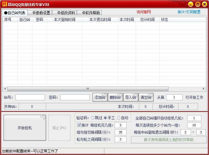The image size is (209, 155).
Task: Maximize the window with the orange square button
Action: point(198,4)
